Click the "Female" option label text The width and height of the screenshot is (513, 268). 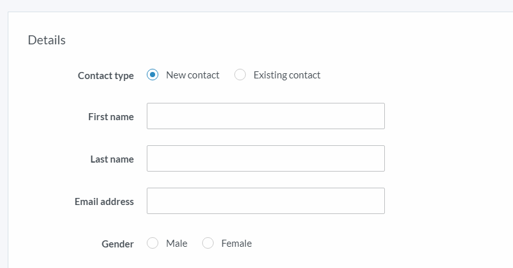coord(236,244)
